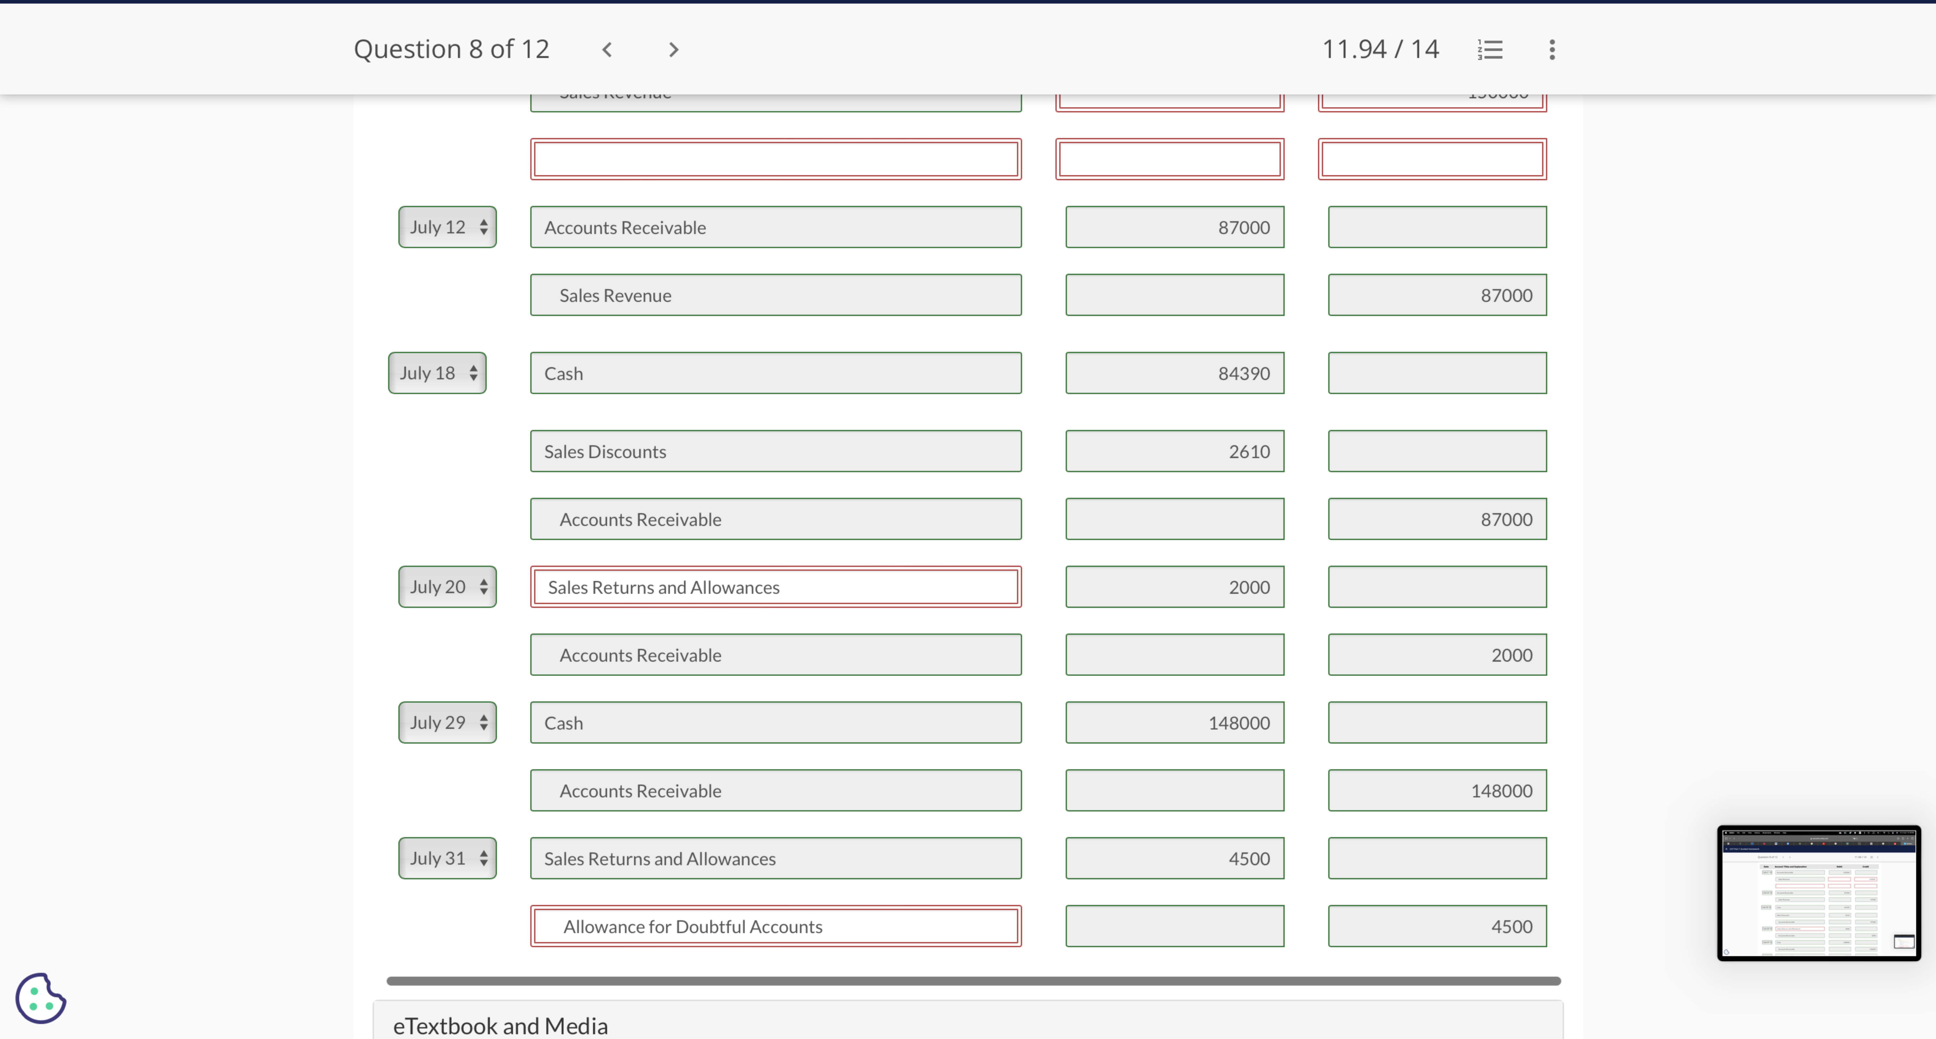Open the three-dot more options menu
Viewport: 1936px width, 1039px height.
click(x=1552, y=50)
